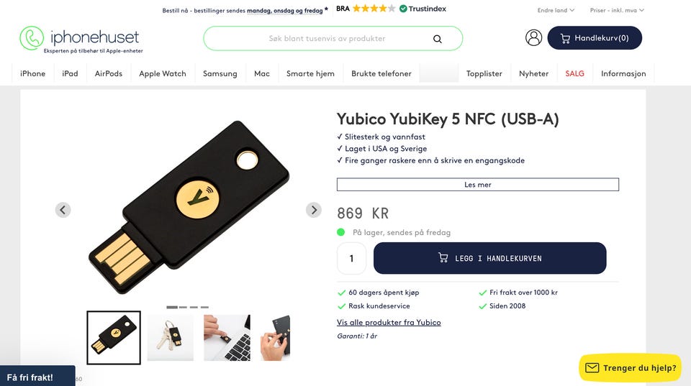Select the keychain YubiKey thumbnail

pyautogui.click(x=171, y=337)
